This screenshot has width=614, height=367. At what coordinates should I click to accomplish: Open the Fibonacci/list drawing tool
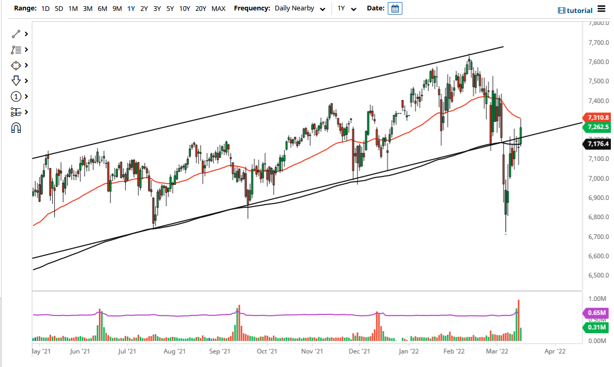pos(16,49)
